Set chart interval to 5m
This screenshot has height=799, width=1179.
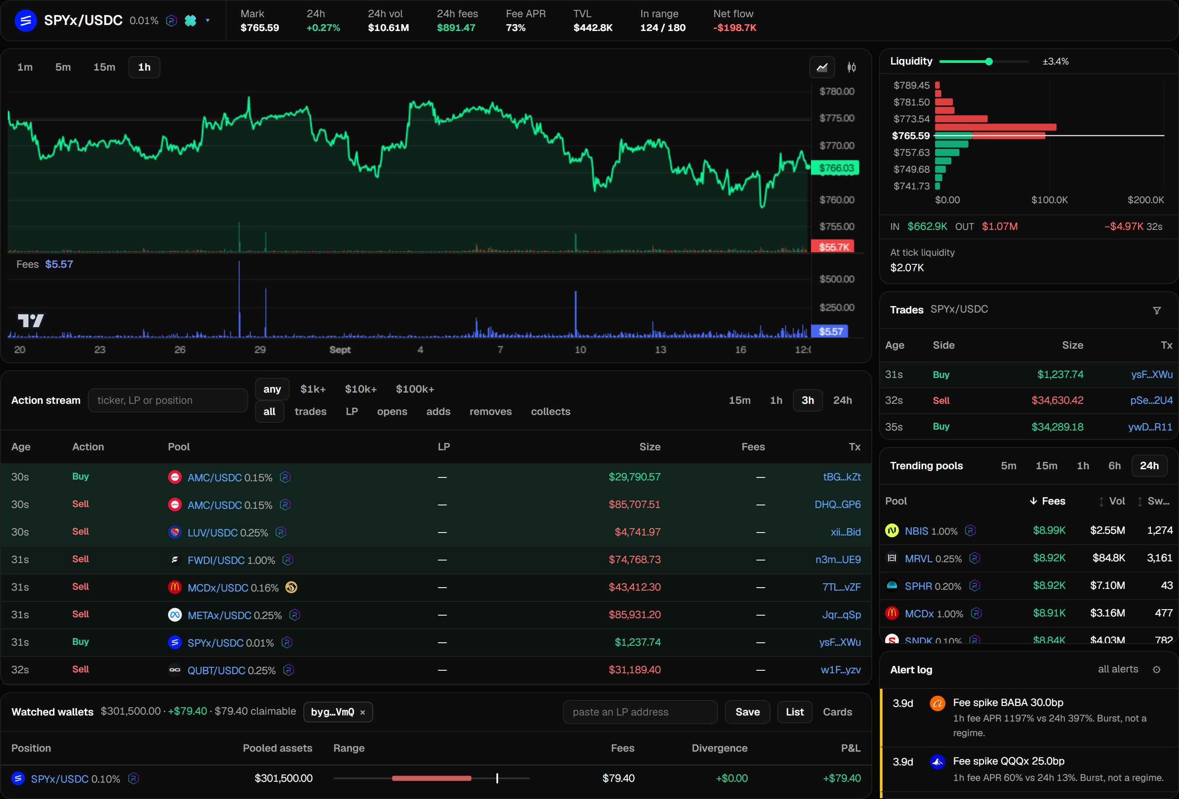coord(63,68)
